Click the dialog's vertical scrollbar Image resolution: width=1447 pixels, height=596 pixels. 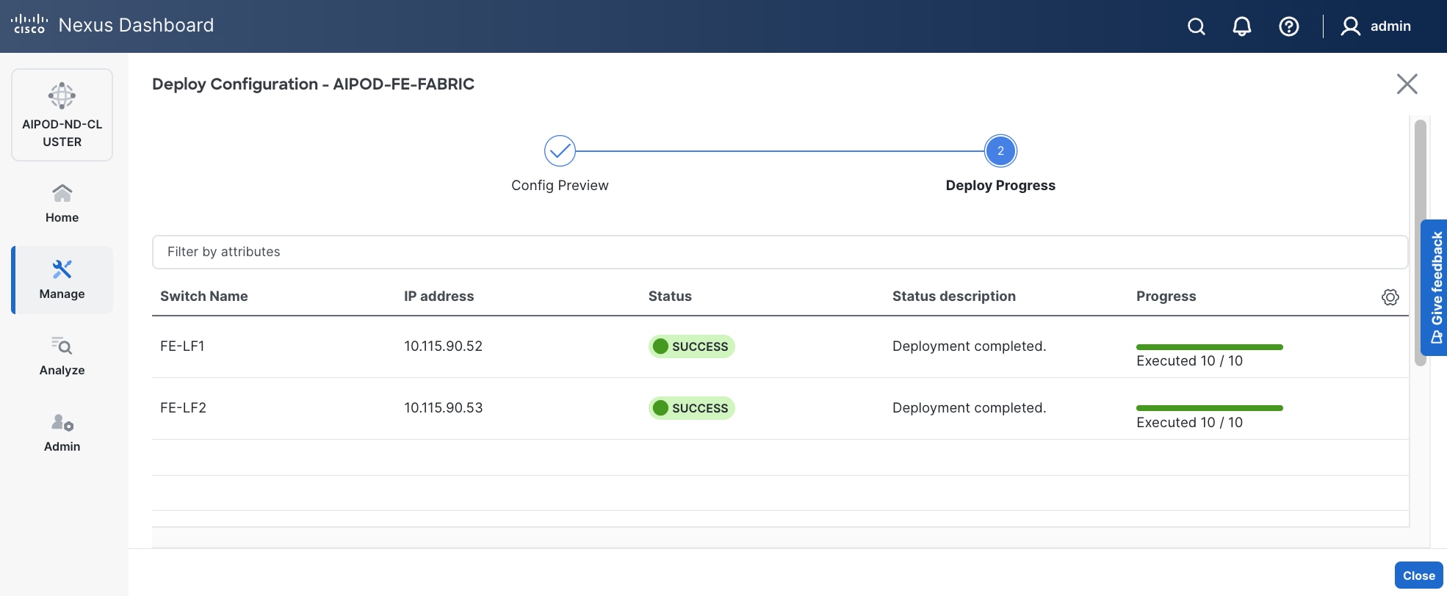point(1420,242)
